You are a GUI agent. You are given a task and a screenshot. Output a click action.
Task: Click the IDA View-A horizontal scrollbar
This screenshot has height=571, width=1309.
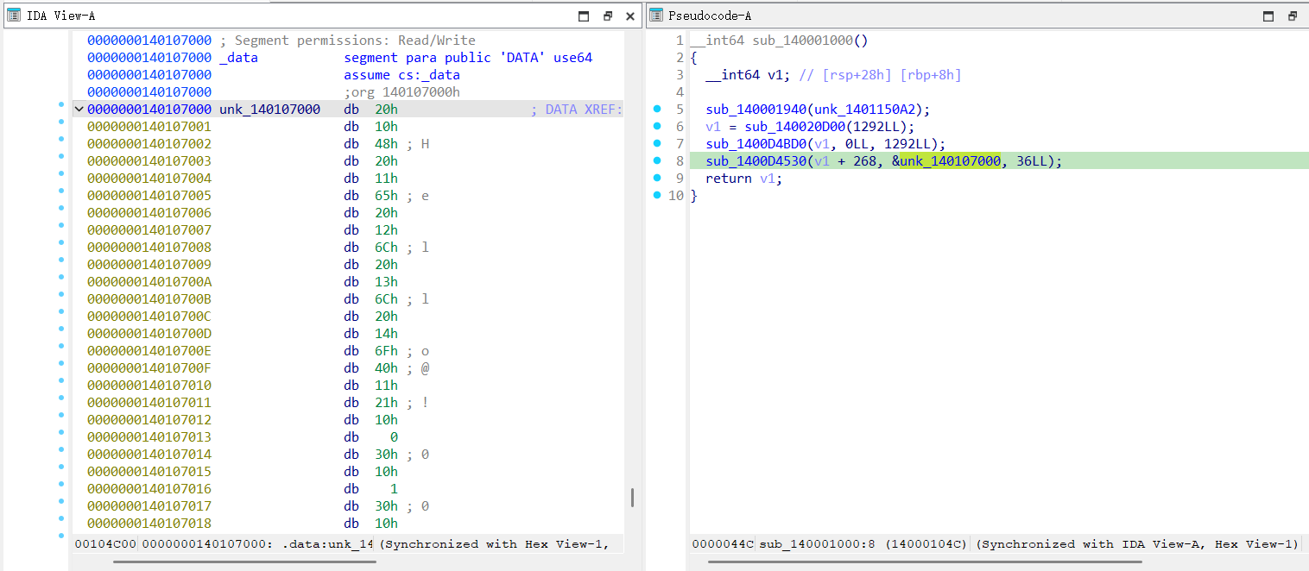[x=244, y=562]
